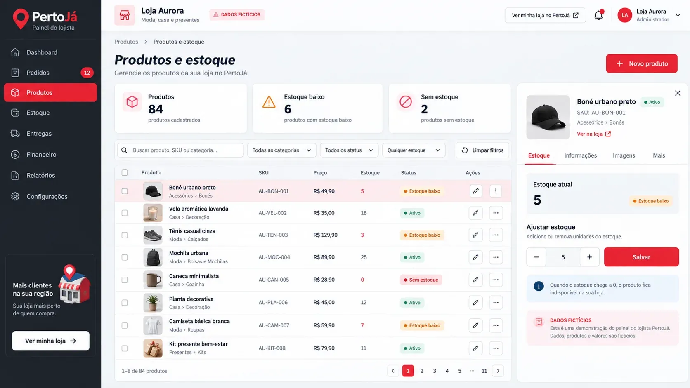Image resolution: width=690 pixels, height=388 pixels.
Task: Open more actions for Vela aromática lavanda
Action: (x=496, y=213)
